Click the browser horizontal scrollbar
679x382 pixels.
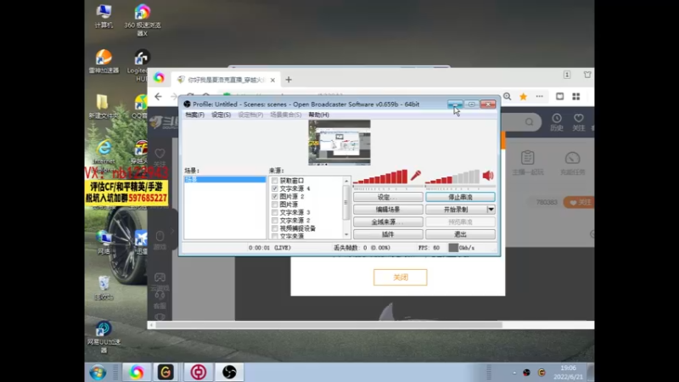click(x=329, y=325)
